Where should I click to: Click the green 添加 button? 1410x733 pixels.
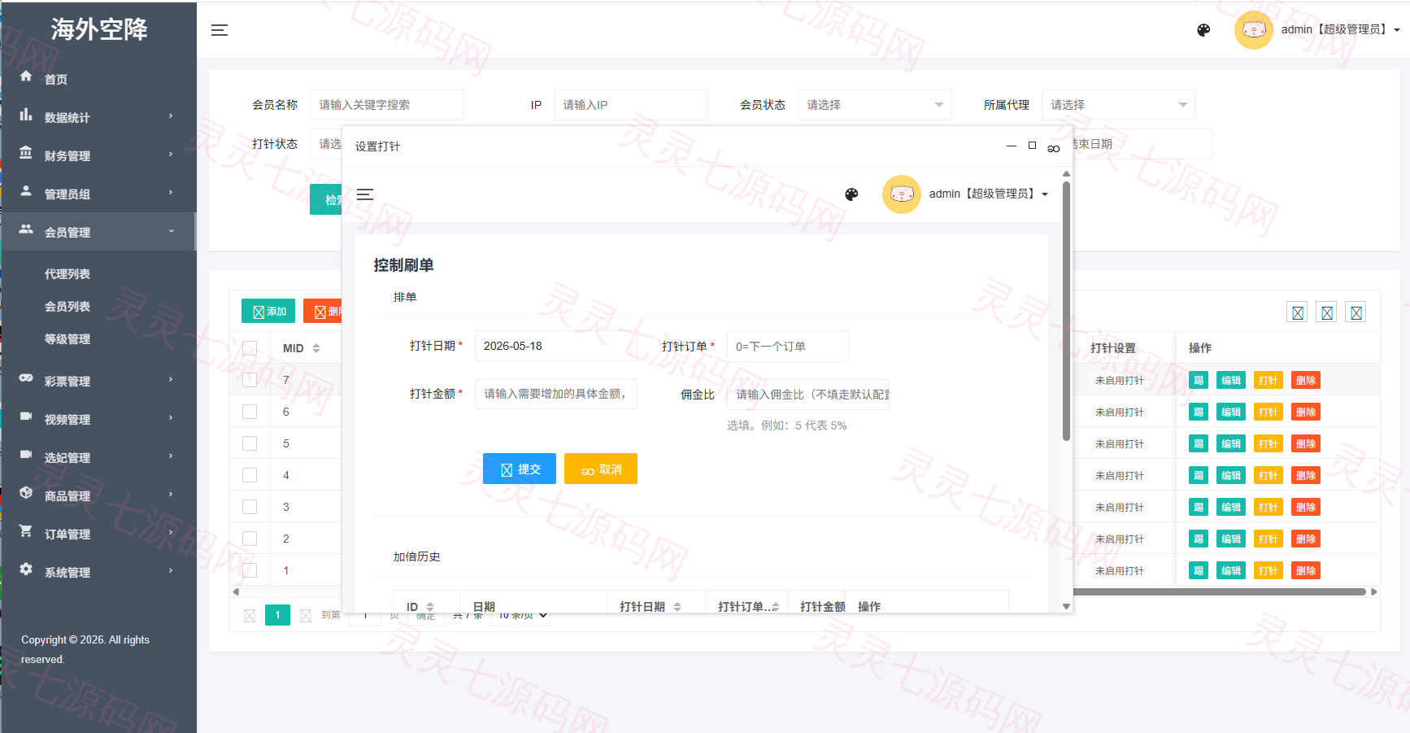pos(268,311)
